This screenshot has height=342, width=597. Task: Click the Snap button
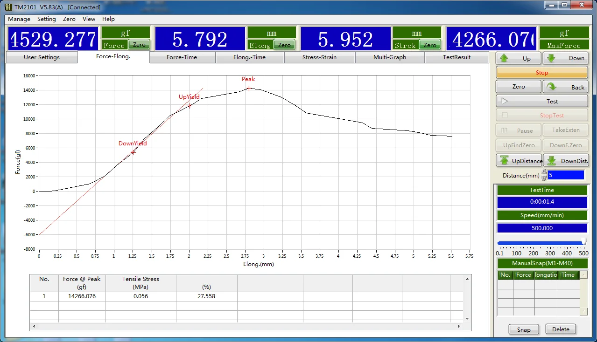(523, 329)
